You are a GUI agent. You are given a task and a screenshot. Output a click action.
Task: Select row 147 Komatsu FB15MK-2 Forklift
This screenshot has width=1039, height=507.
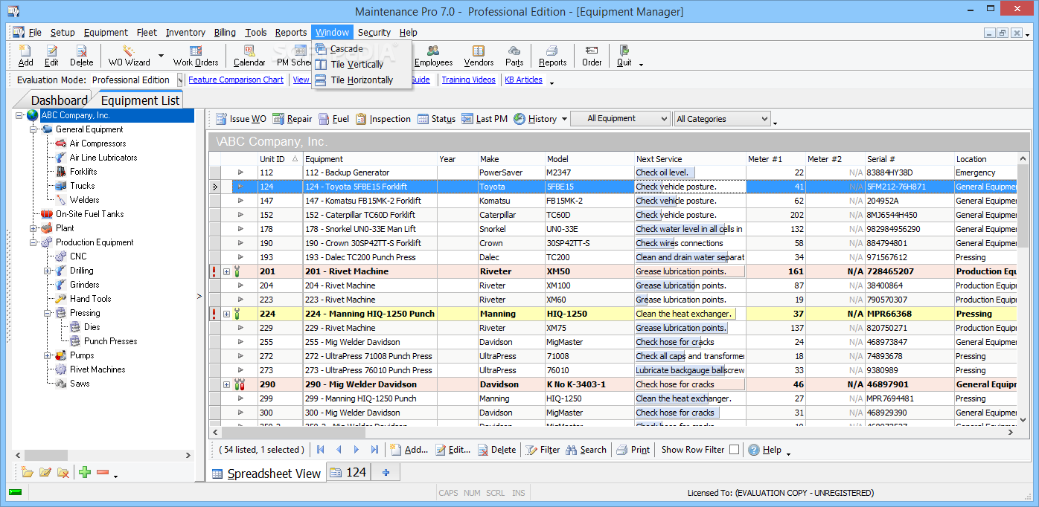613,201
